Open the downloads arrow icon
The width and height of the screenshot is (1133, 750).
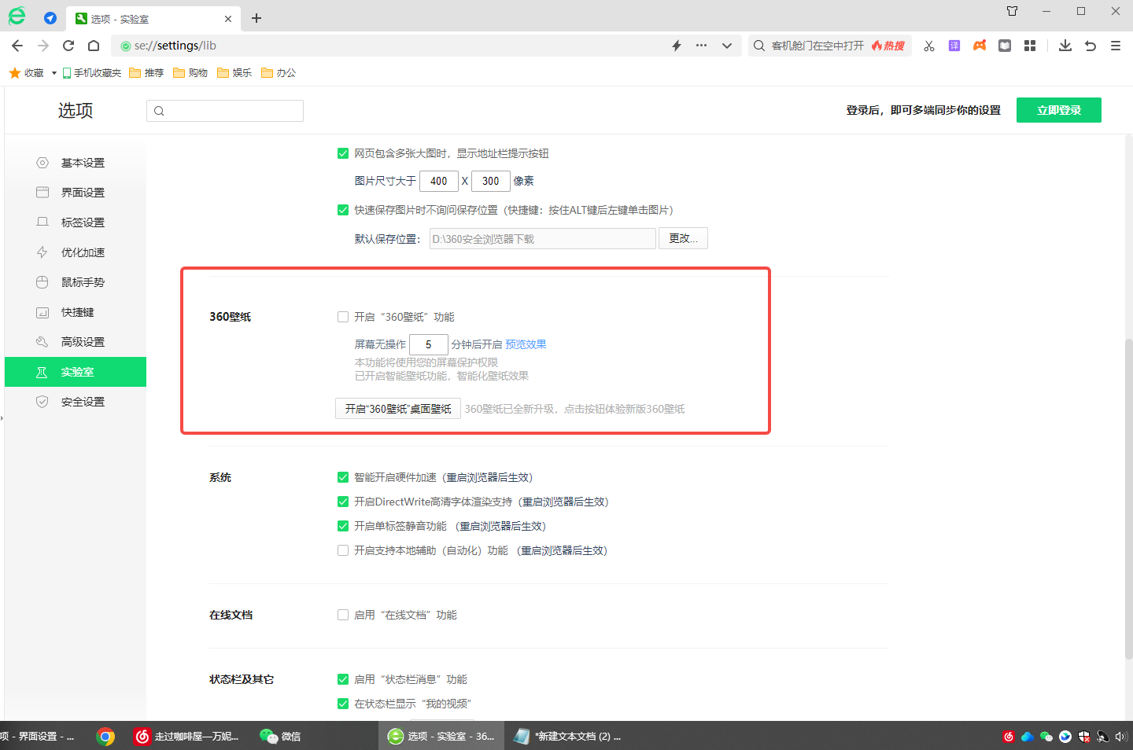[x=1065, y=46]
